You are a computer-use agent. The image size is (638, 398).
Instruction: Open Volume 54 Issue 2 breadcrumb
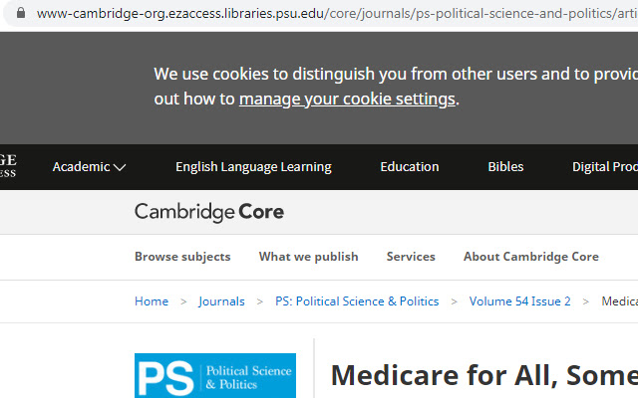click(x=520, y=301)
